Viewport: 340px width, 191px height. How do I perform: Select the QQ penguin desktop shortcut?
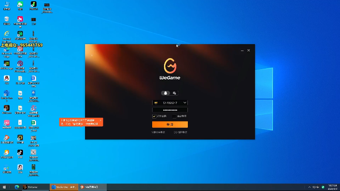tap(7, 80)
